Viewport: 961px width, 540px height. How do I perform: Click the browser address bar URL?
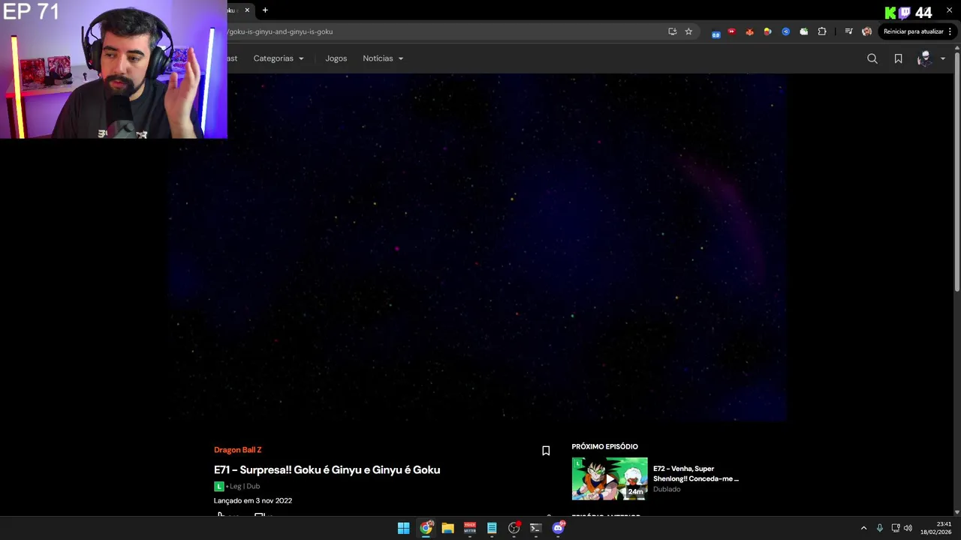pos(280,31)
